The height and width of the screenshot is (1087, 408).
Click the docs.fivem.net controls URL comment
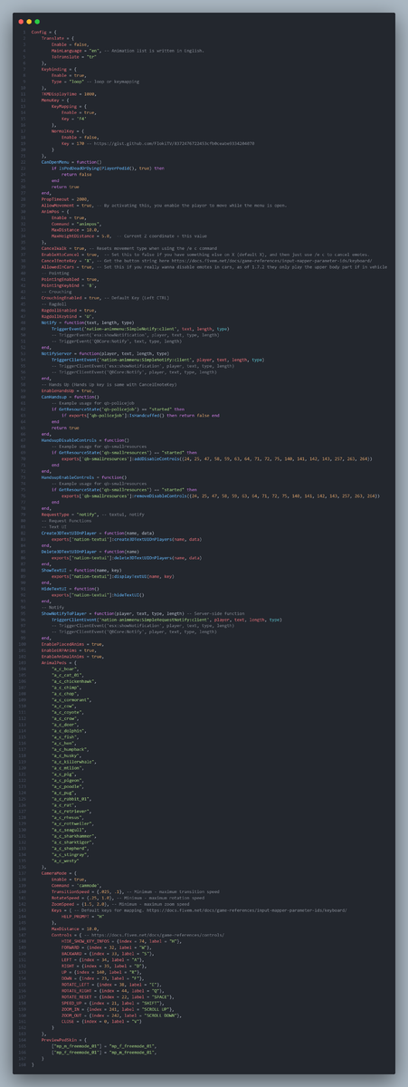(x=156, y=935)
